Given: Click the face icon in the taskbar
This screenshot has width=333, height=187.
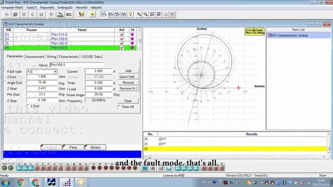Looking at the screenshot, I should pyautogui.click(x=81, y=182).
